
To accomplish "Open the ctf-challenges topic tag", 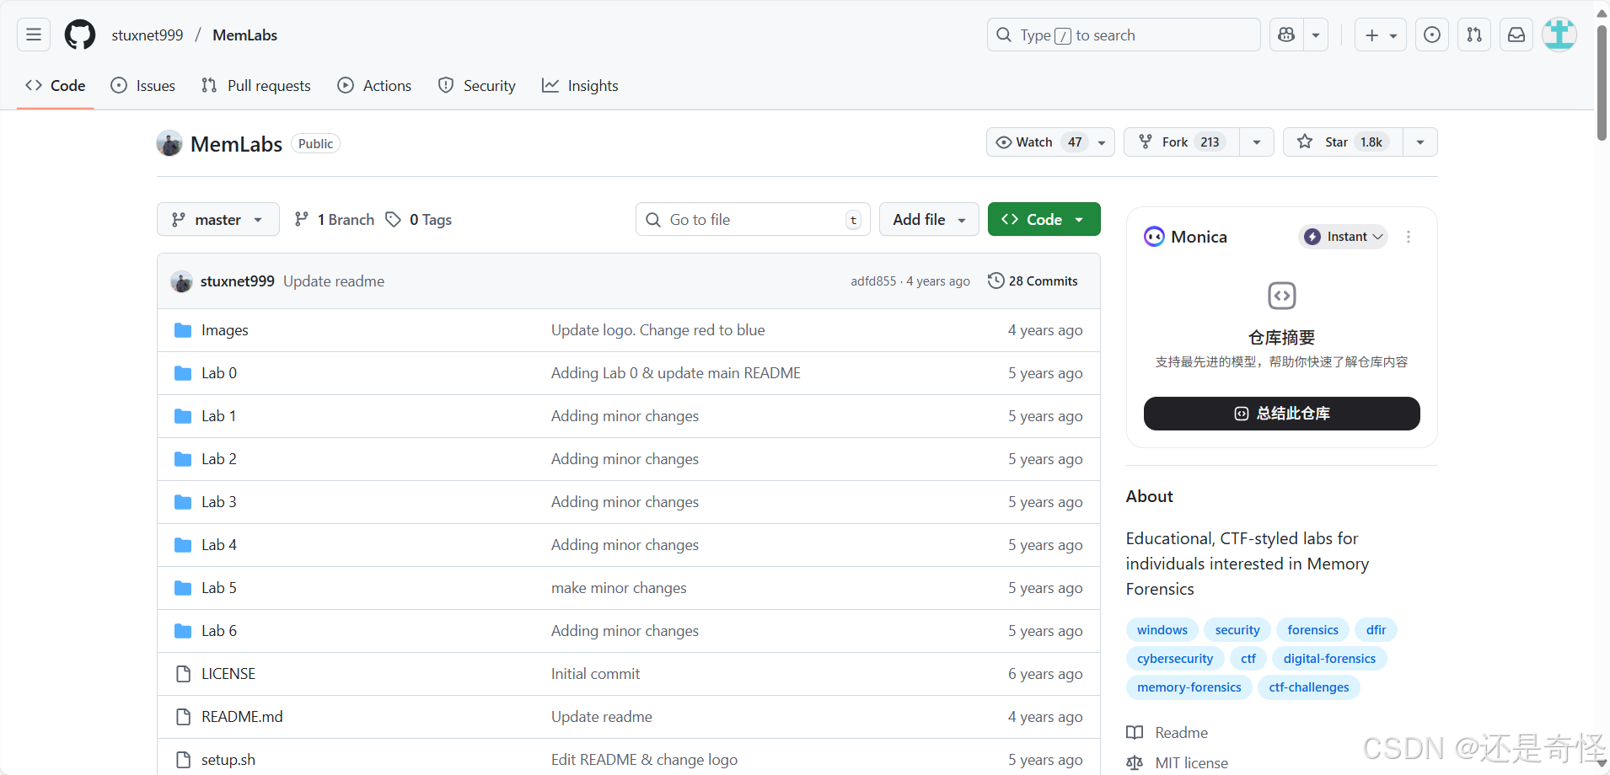I will click(x=1309, y=687).
